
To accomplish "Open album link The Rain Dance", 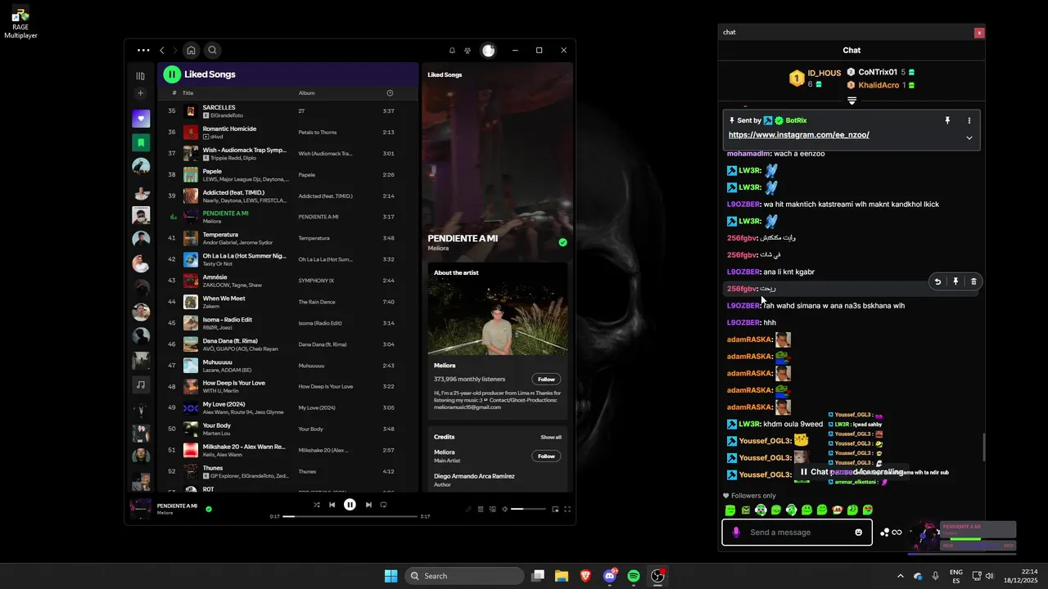I will click(317, 302).
